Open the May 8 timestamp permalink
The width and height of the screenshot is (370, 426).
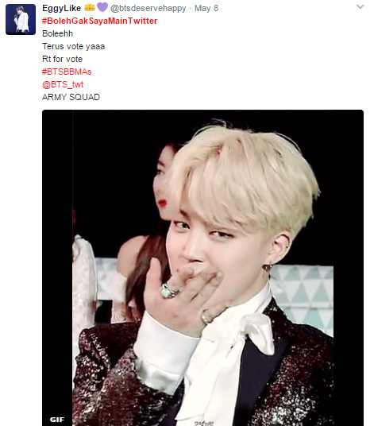click(x=206, y=8)
